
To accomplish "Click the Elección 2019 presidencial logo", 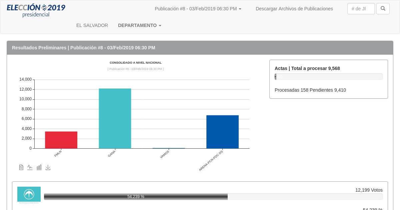I will (x=36, y=10).
